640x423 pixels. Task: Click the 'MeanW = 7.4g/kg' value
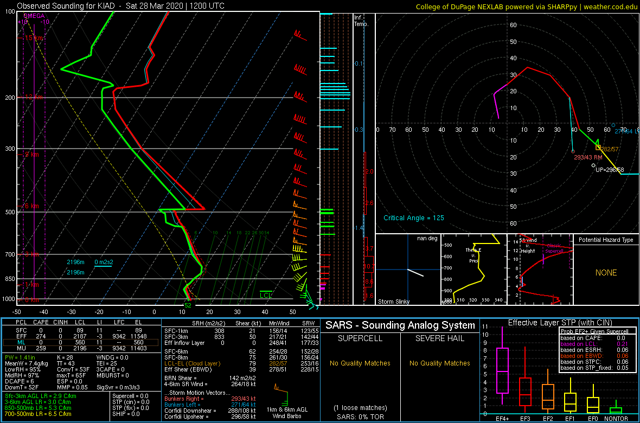(27, 364)
